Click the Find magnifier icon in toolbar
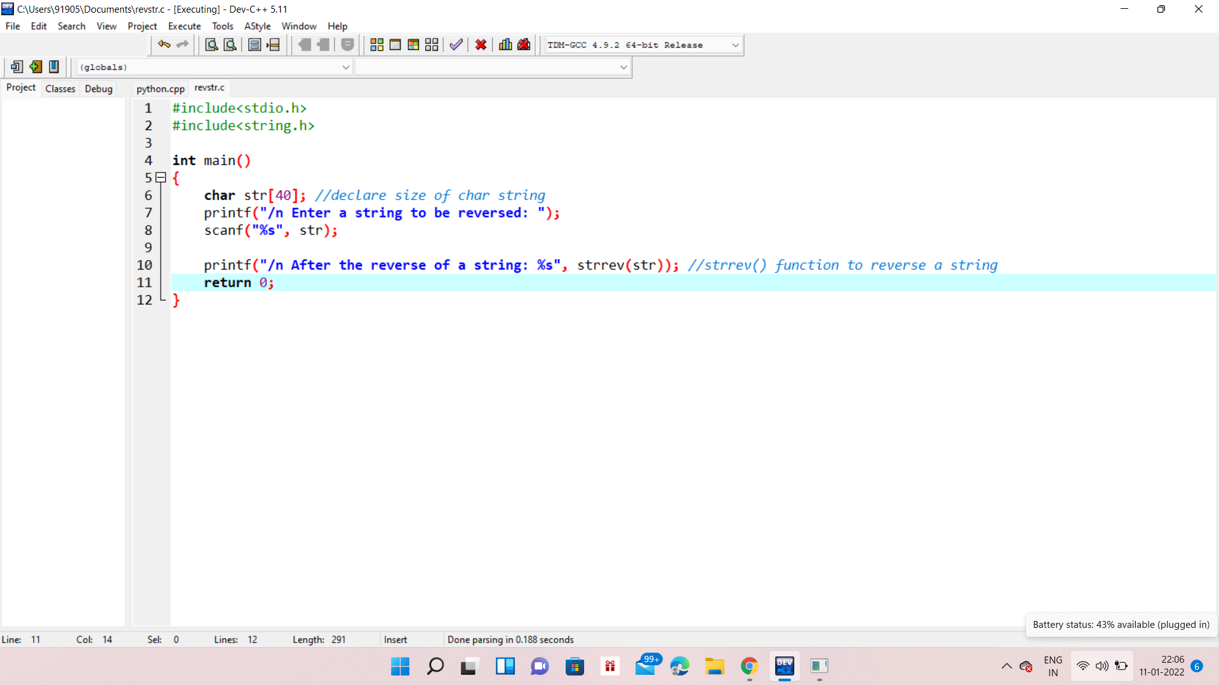 pos(211,44)
